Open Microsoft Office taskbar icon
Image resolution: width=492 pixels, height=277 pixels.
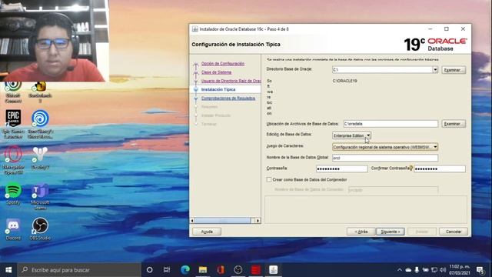coord(221,270)
